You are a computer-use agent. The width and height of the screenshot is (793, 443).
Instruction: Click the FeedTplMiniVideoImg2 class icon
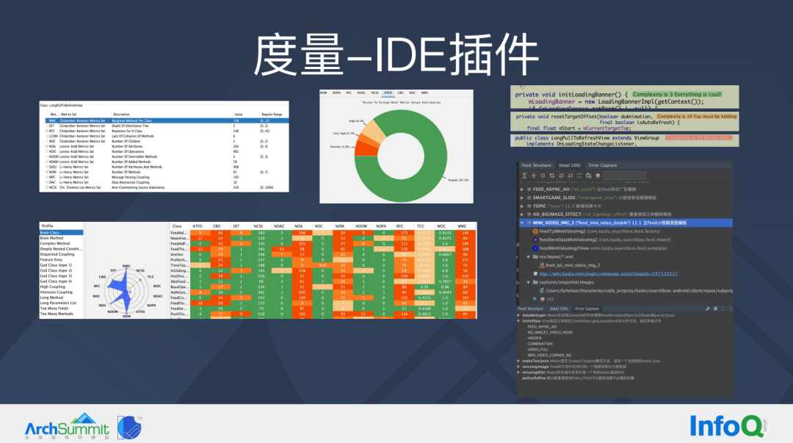(x=535, y=231)
